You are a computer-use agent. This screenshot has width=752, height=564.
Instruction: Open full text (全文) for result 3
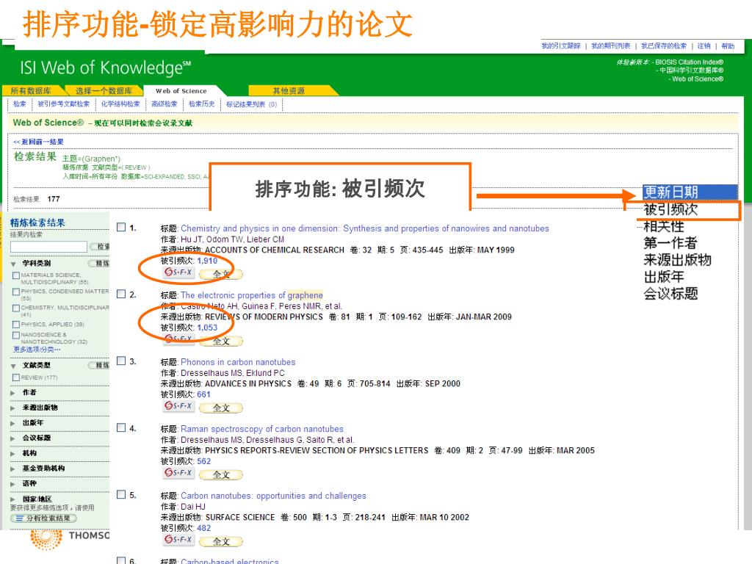221,408
